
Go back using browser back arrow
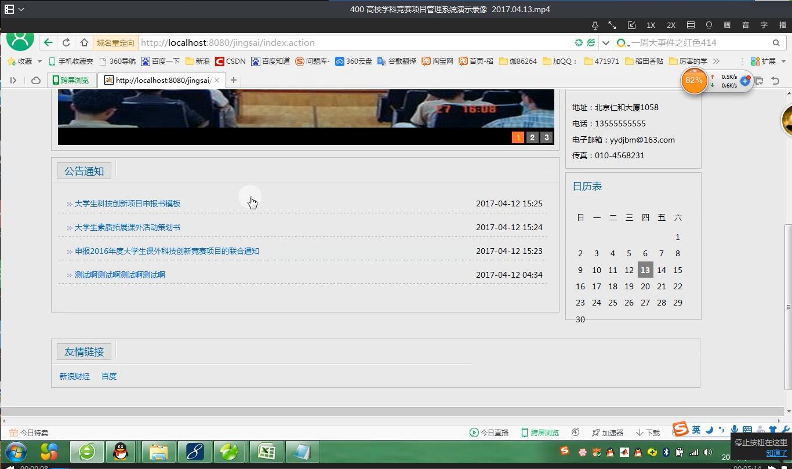pos(48,42)
